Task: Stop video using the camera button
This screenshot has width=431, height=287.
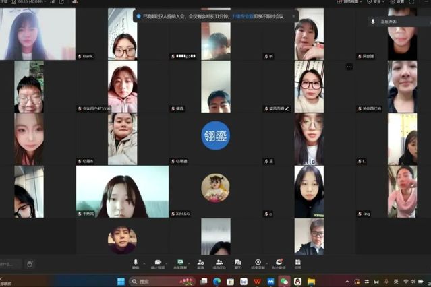Action: [158, 264]
